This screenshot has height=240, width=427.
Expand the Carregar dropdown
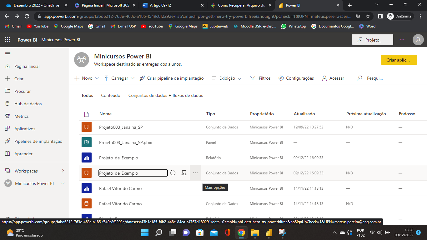click(119, 78)
